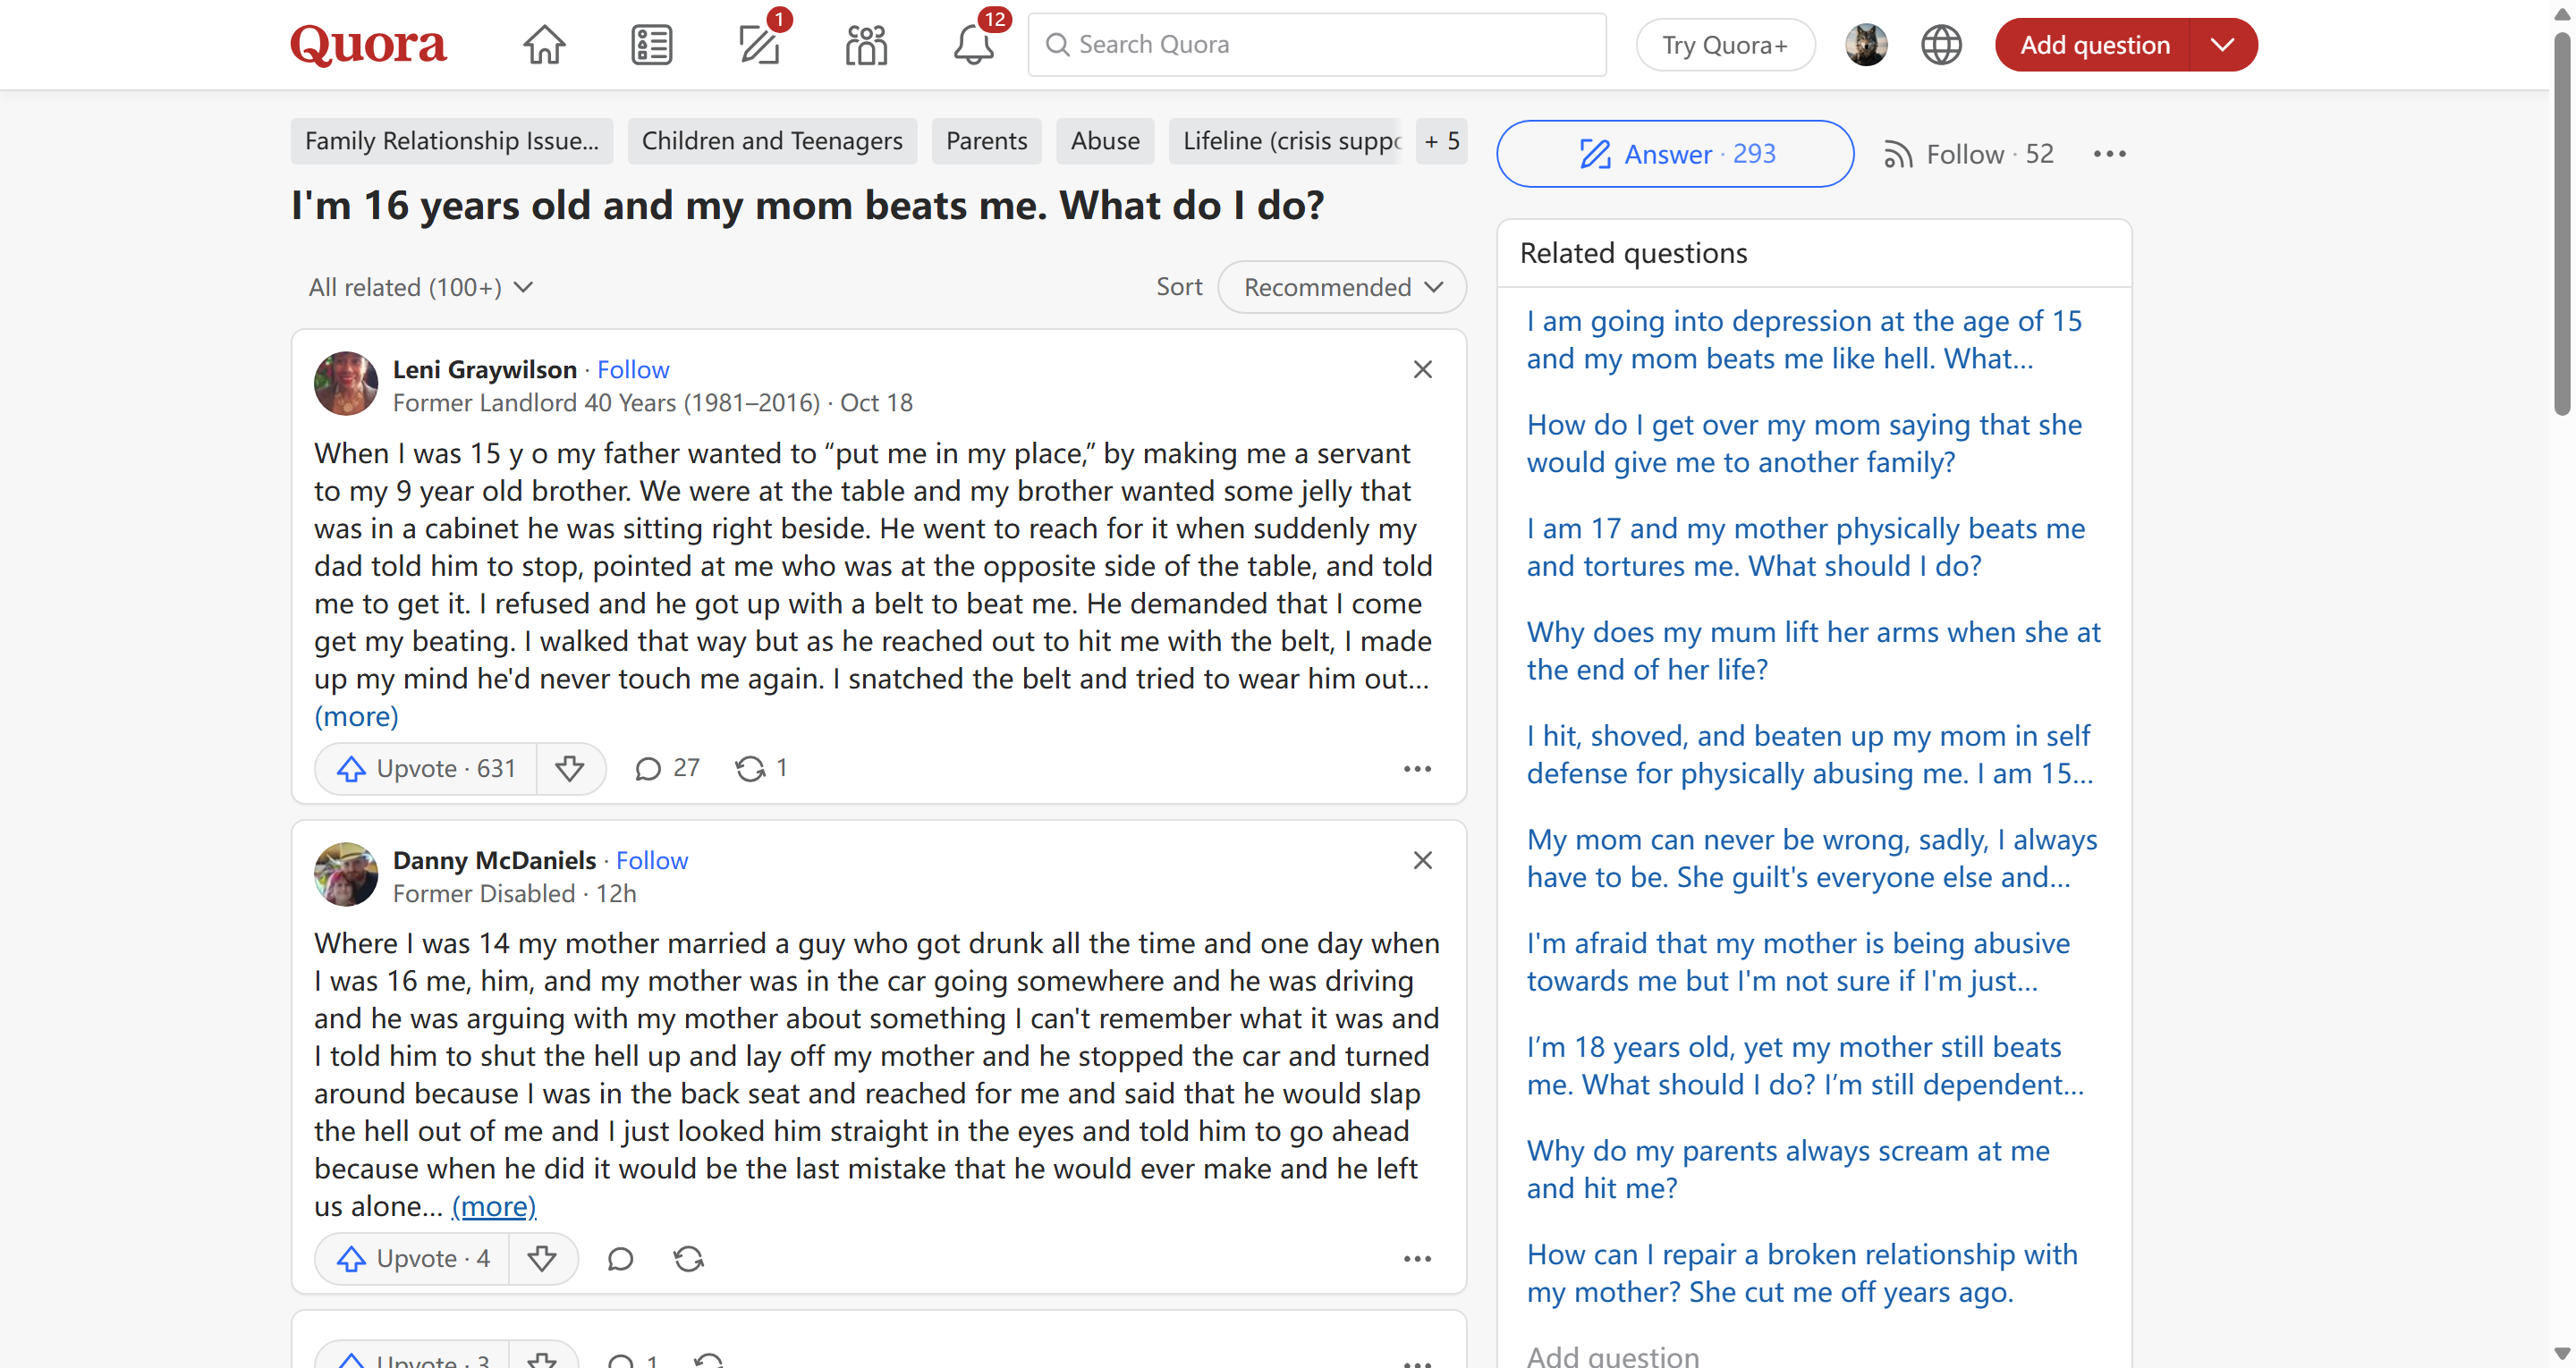Expand the Recommended sort dropdown
Viewport: 2576px width, 1368px height.
click(1342, 287)
